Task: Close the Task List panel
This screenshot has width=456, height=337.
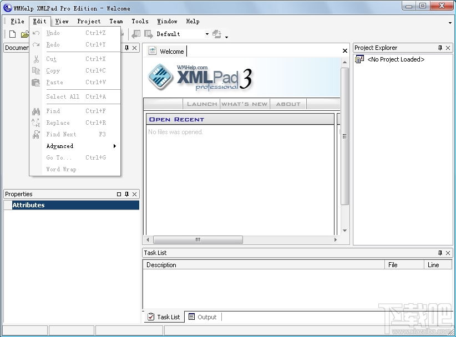Action: tap(448, 253)
